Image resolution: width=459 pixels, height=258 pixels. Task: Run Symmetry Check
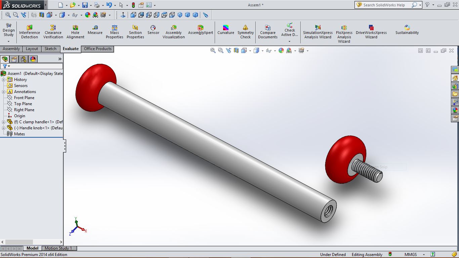coord(246,32)
